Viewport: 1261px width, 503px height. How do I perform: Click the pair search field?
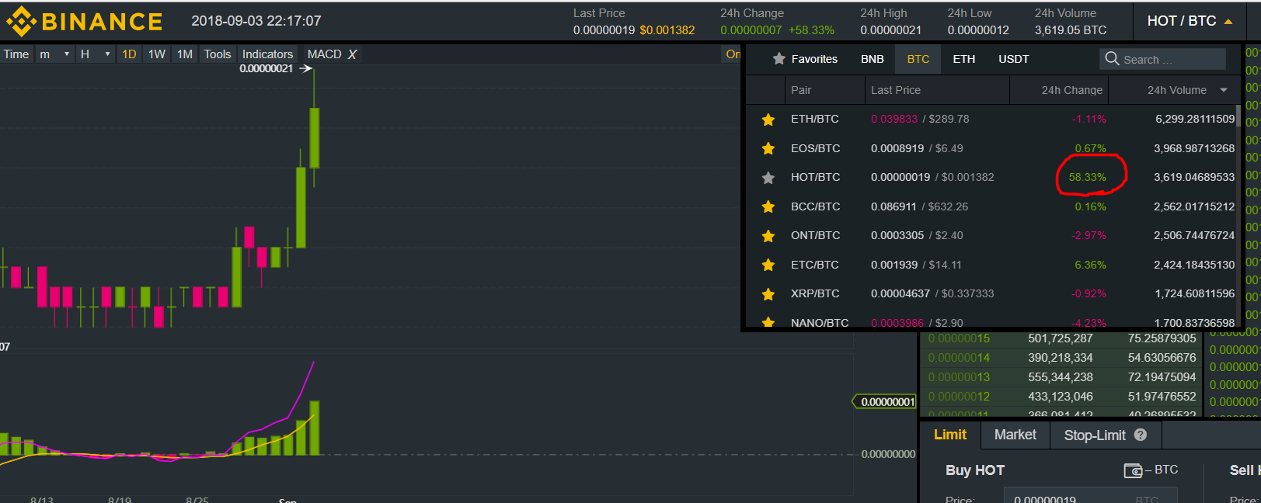pos(1162,59)
